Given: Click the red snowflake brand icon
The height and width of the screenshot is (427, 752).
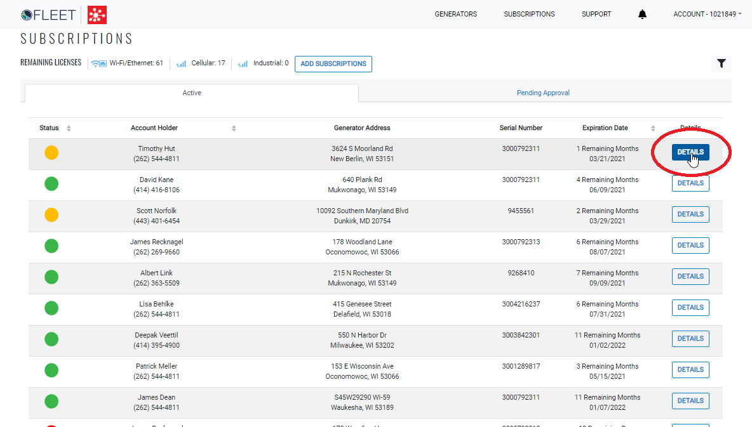Looking at the screenshot, I should pyautogui.click(x=97, y=15).
